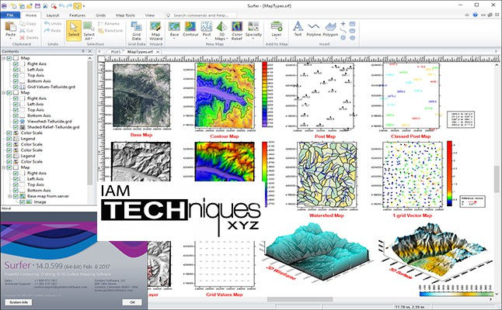Viewport: 502px width, 310px height.
Task: Click Redo in the ribbon Undo group
Action: tap(53, 31)
